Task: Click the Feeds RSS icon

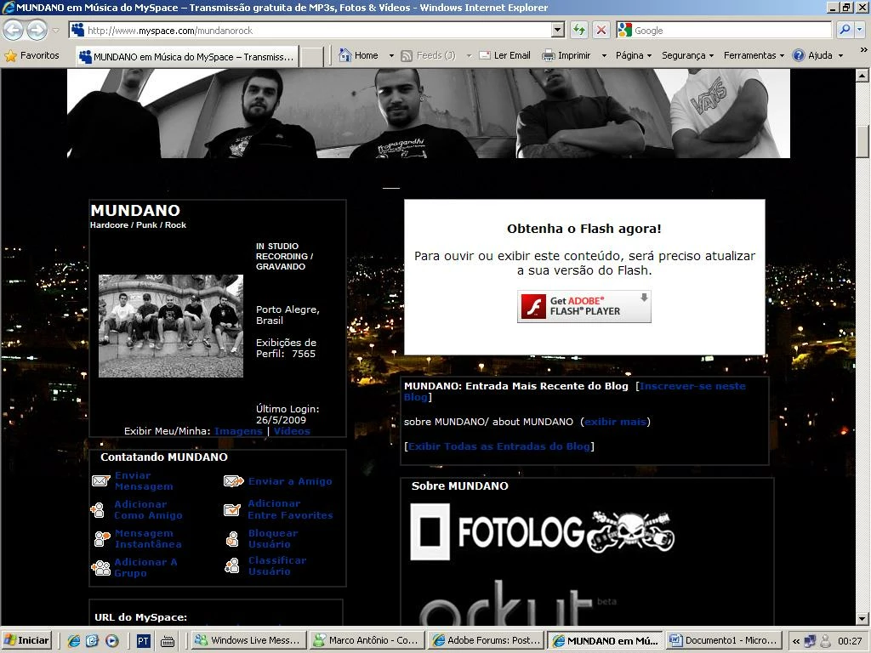Action: [x=407, y=55]
